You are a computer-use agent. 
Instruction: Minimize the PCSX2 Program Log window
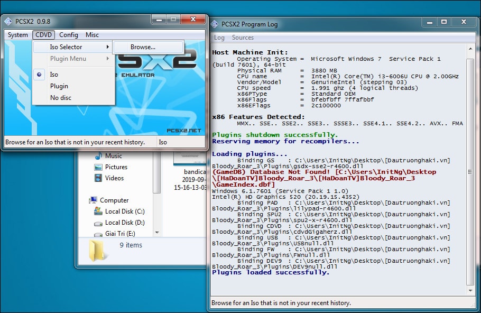pyautogui.click(x=430, y=22)
